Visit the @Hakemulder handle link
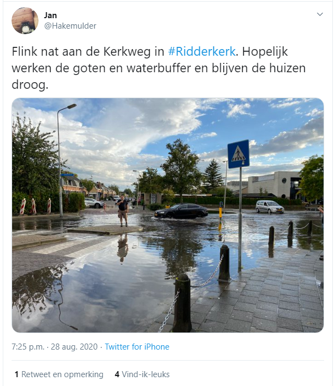Image resolution: width=334 pixels, height=386 pixels. pos(70,26)
